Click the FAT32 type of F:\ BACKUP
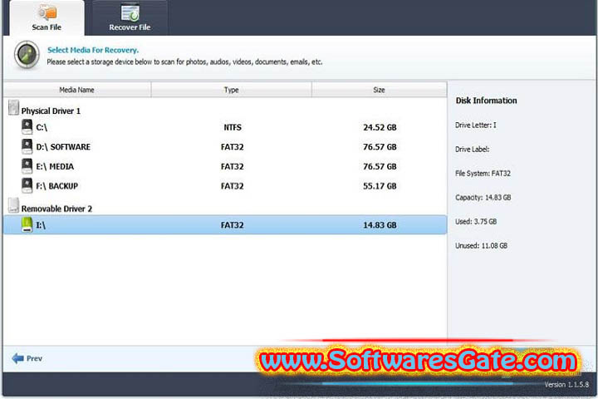Viewport: 598px width, 399px height. pos(232,185)
